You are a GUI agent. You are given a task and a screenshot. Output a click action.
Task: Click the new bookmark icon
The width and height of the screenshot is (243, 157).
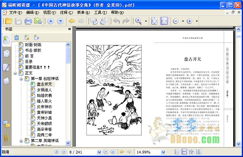[x=27, y=37]
